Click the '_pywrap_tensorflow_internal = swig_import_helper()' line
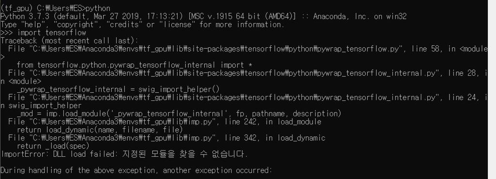 pyautogui.click(x=118, y=89)
